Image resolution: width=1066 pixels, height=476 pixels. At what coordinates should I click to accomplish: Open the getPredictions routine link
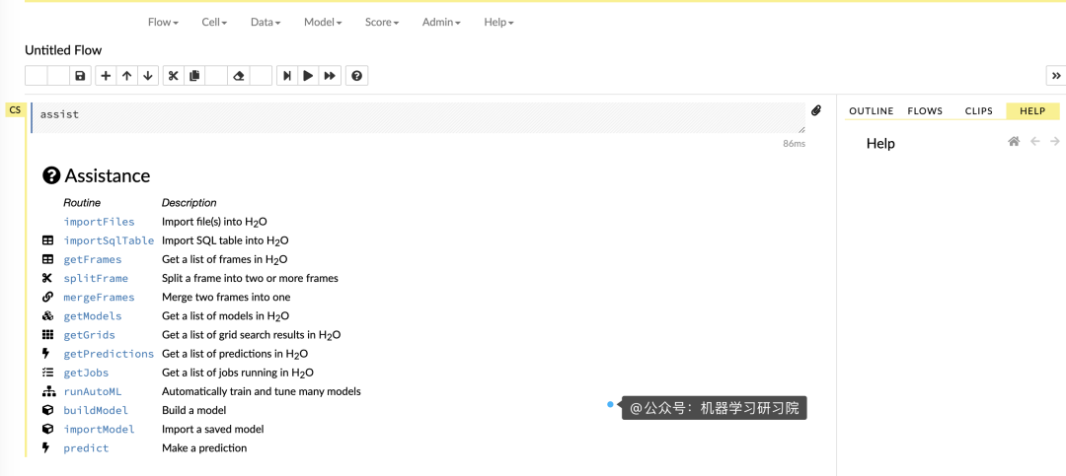tap(109, 354)
